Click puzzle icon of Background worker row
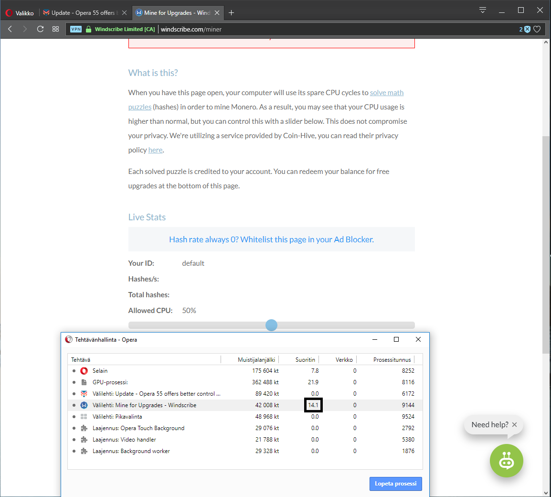Image resolution: width=551 pixels, height=497 pixels. (84, 451)
